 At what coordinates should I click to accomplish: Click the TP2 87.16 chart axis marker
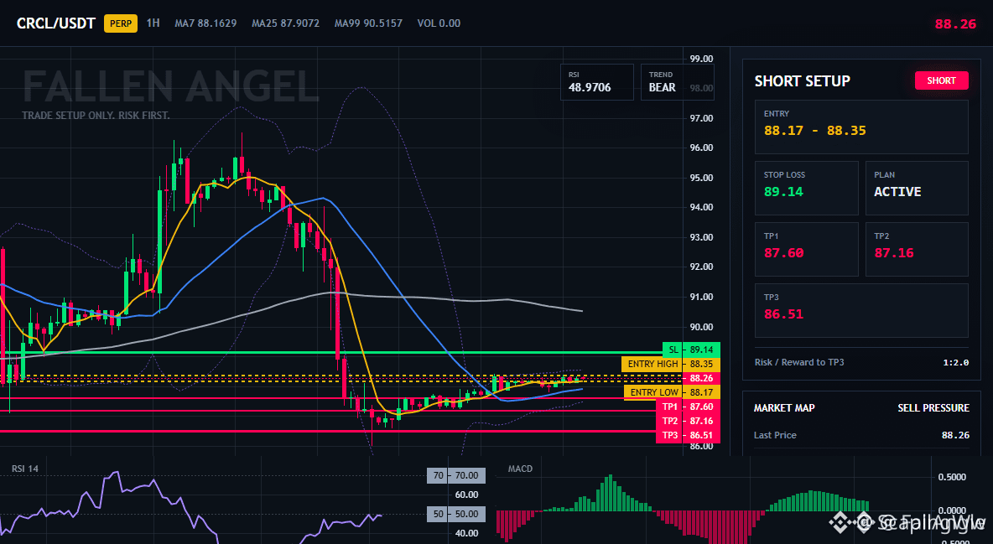[688, 421]
